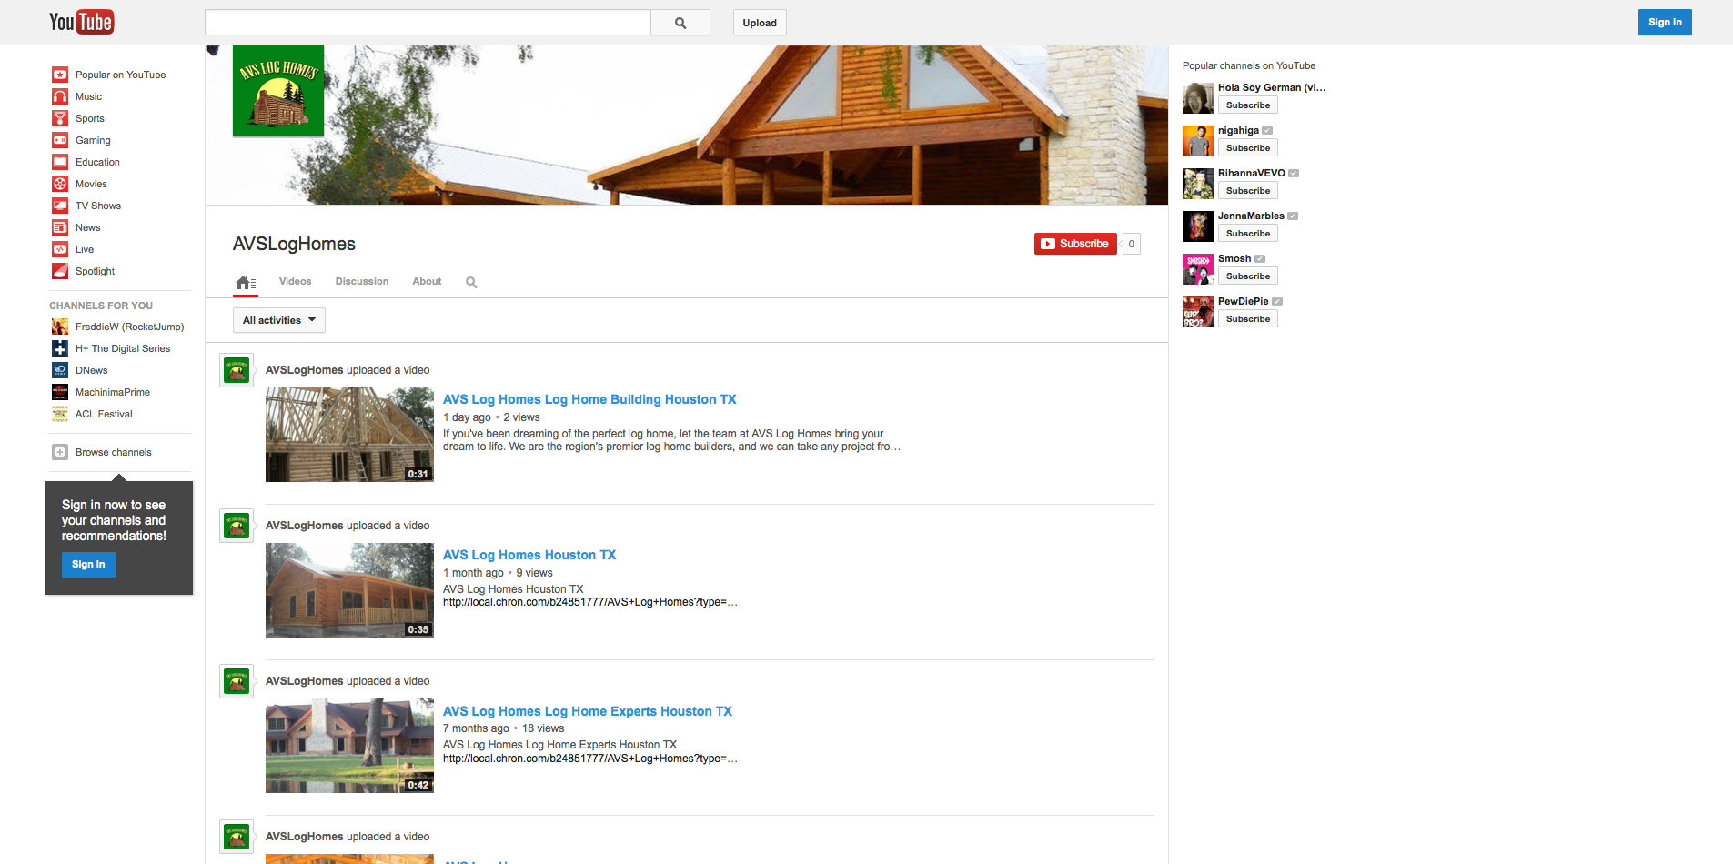The width and height of the screenshot is (1733, 864).
Task: Open the Gaming category icon
Action: click(60, 140)
